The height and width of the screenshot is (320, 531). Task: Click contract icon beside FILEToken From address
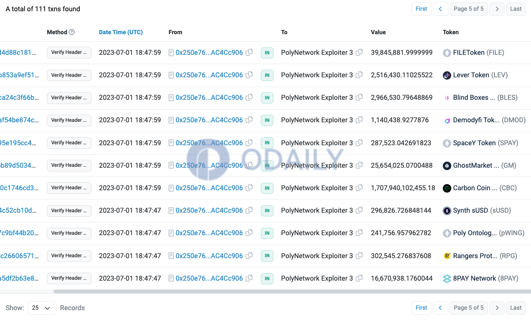pyautogui.click(x=171, y=53)
